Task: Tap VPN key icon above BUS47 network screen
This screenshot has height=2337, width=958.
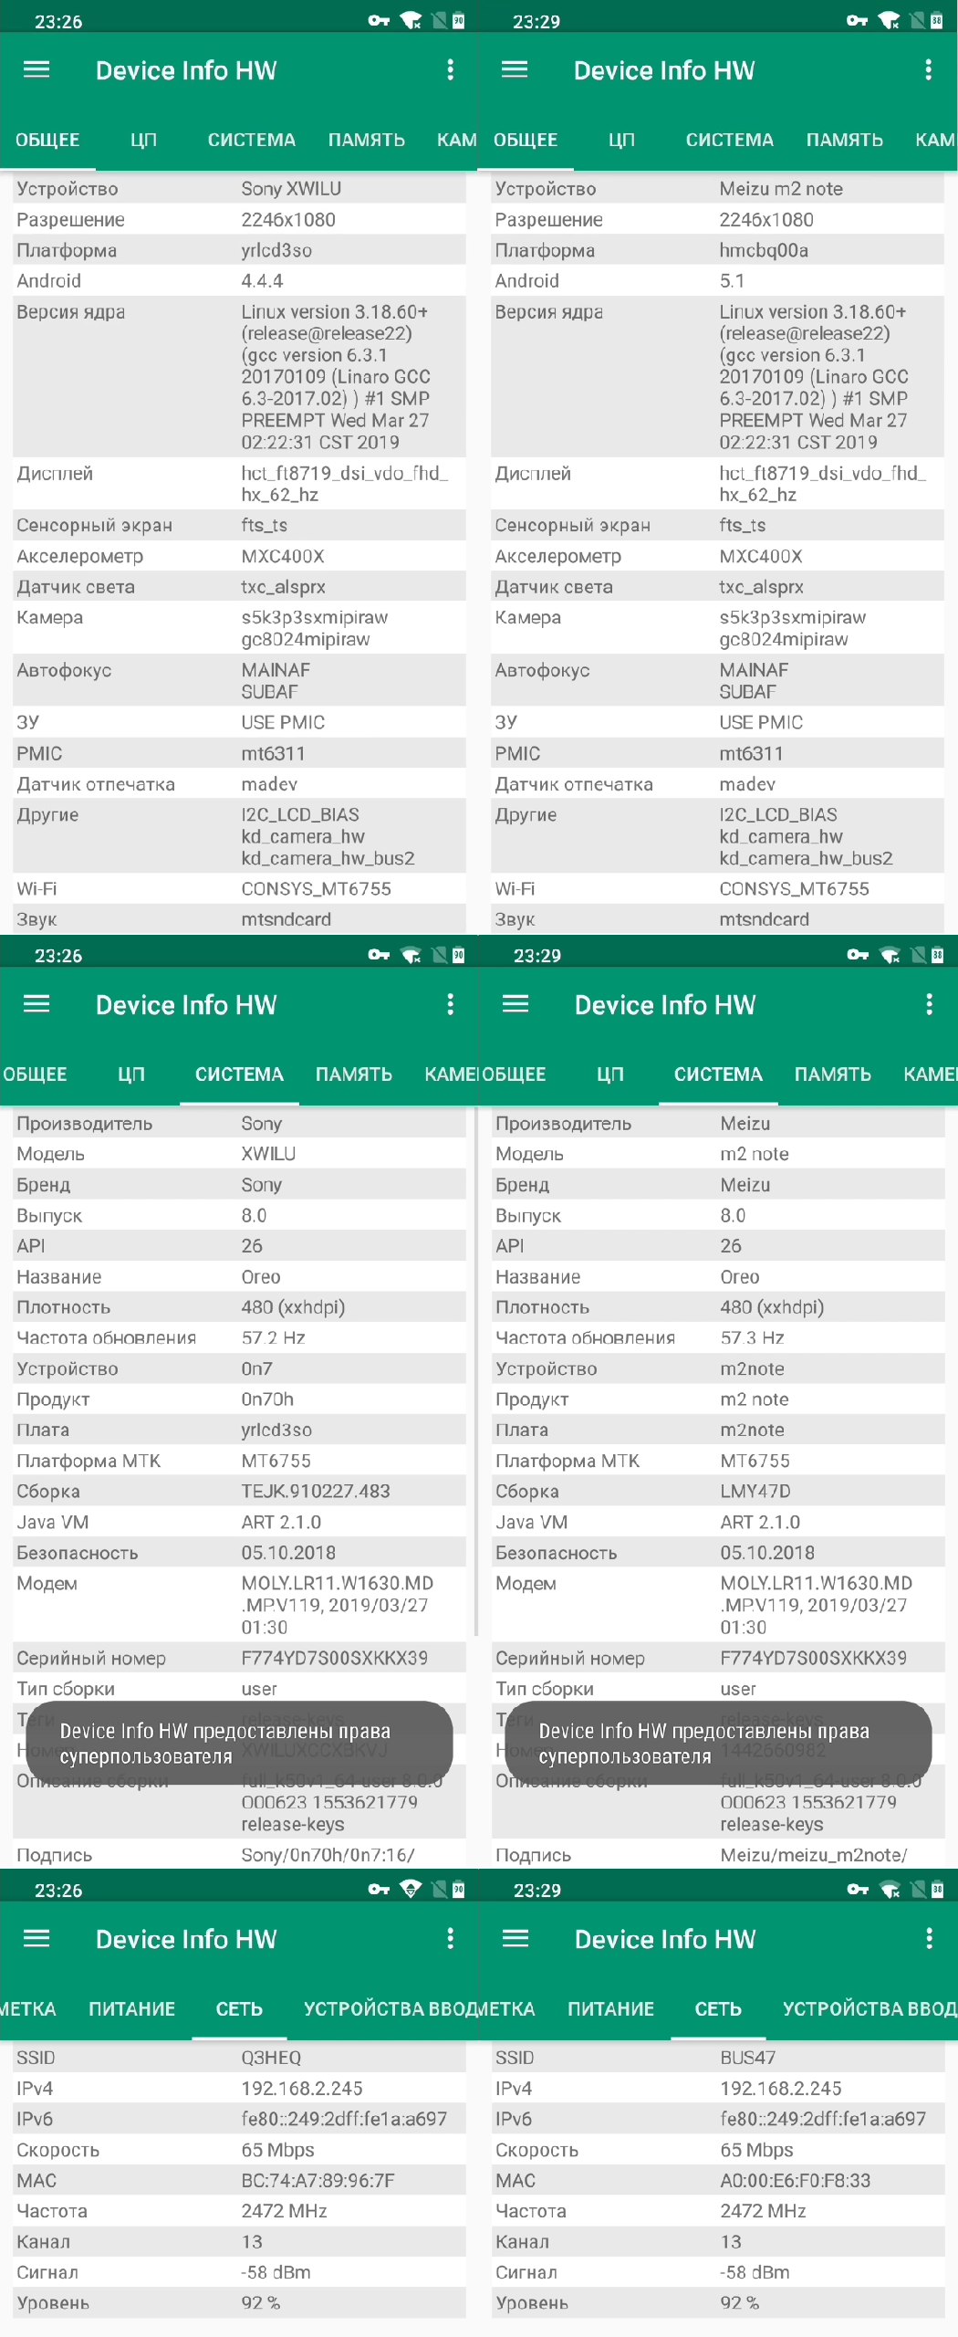Action: 858,1889
